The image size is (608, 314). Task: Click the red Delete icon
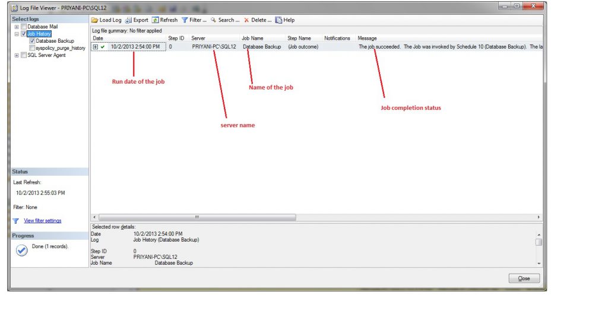click(246, 20)
